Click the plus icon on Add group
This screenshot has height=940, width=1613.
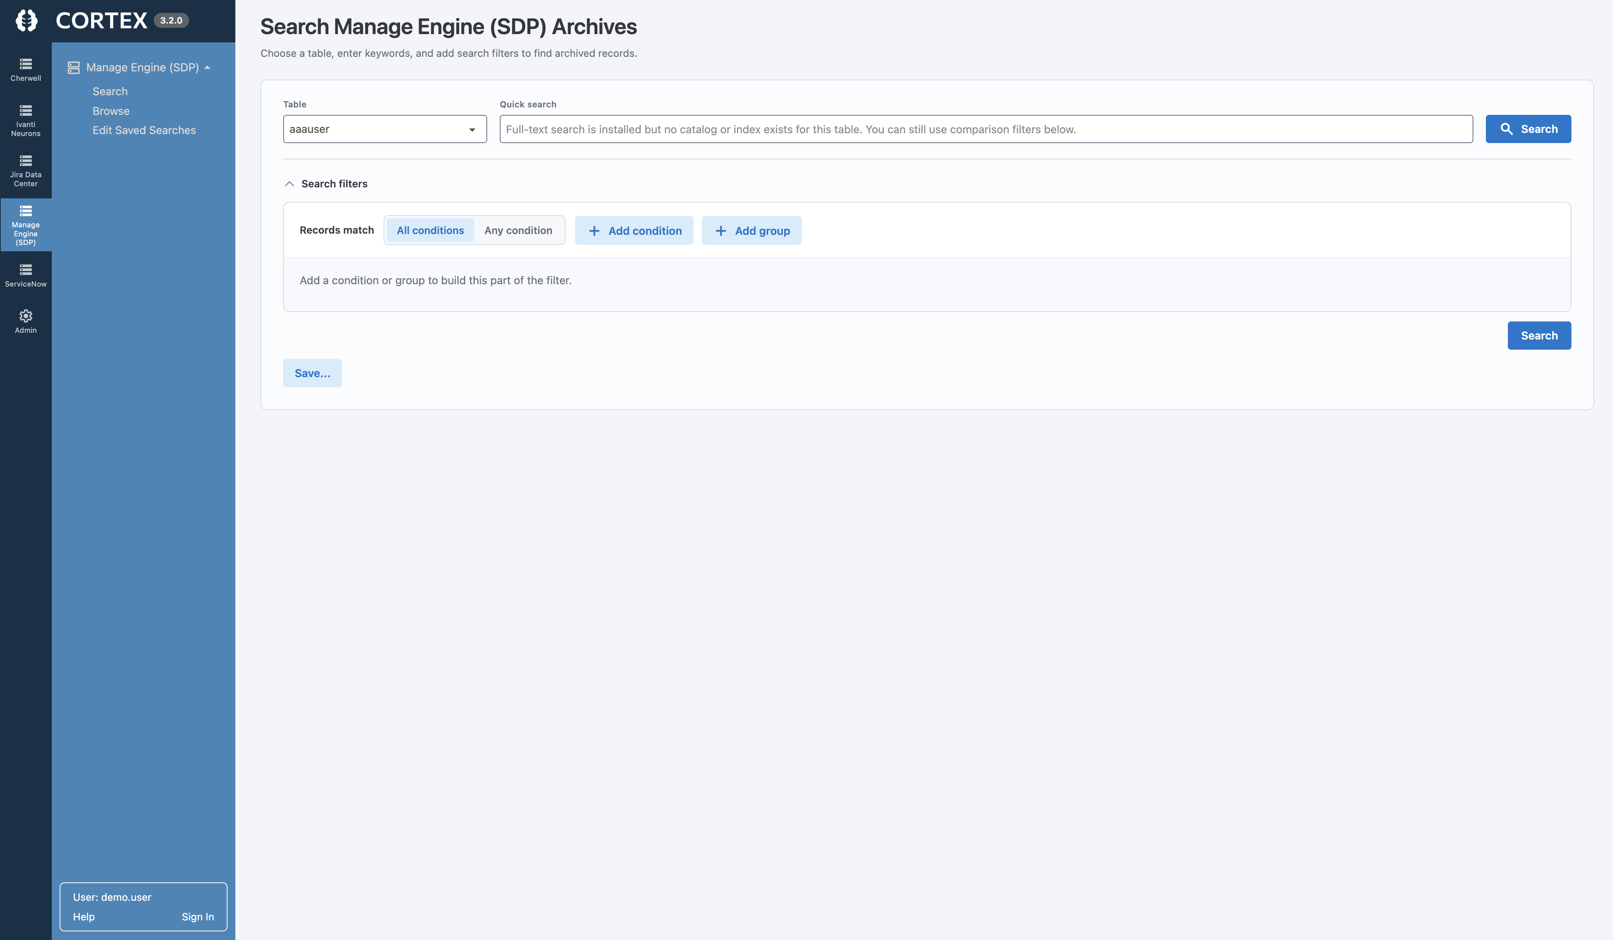721,231
